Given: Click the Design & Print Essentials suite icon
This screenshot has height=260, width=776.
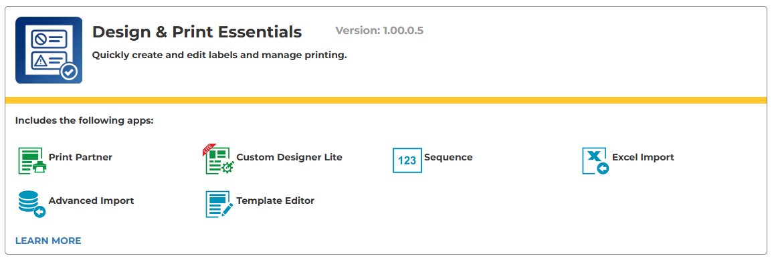Looking at the screenshot, I should coord(49,50).
